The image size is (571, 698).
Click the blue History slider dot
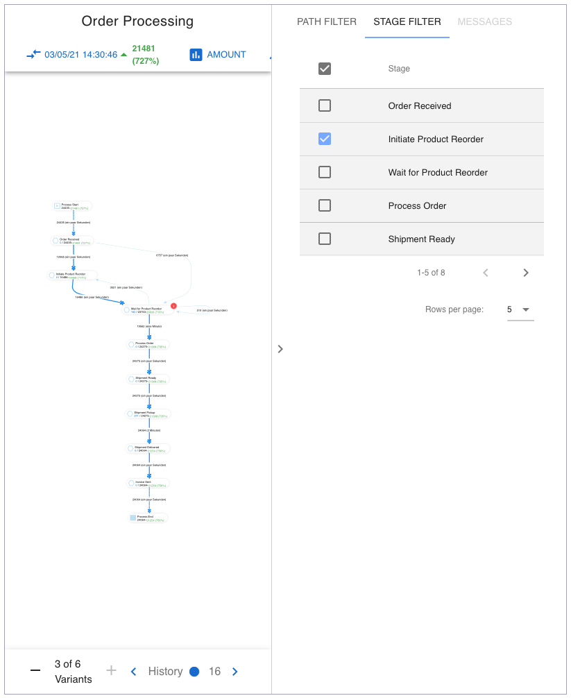194,672
